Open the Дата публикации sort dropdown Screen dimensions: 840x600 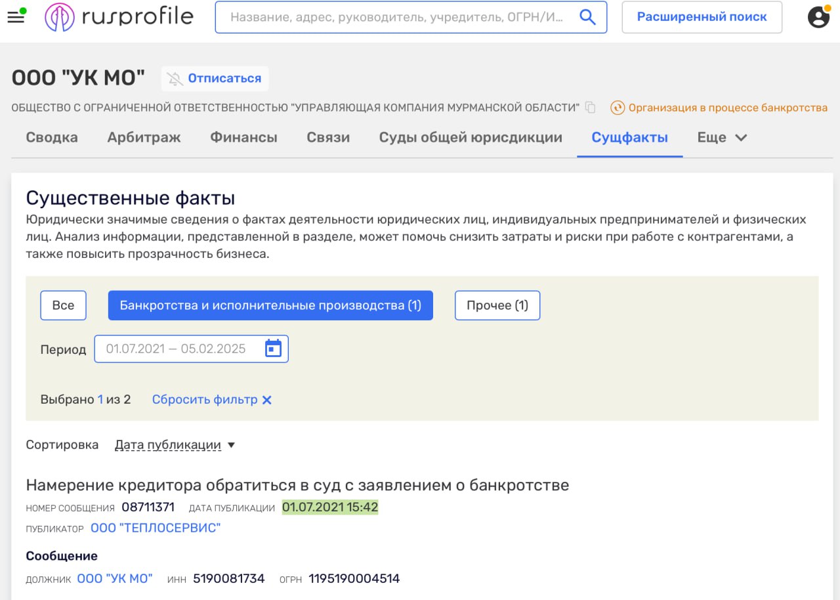pyautogui.click(x=175, y=445)
